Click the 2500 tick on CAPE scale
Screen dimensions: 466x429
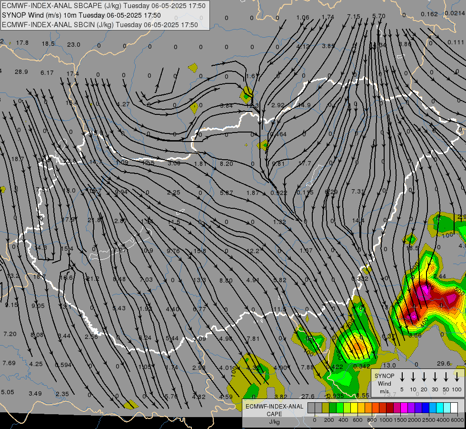[x=428, y=420]
